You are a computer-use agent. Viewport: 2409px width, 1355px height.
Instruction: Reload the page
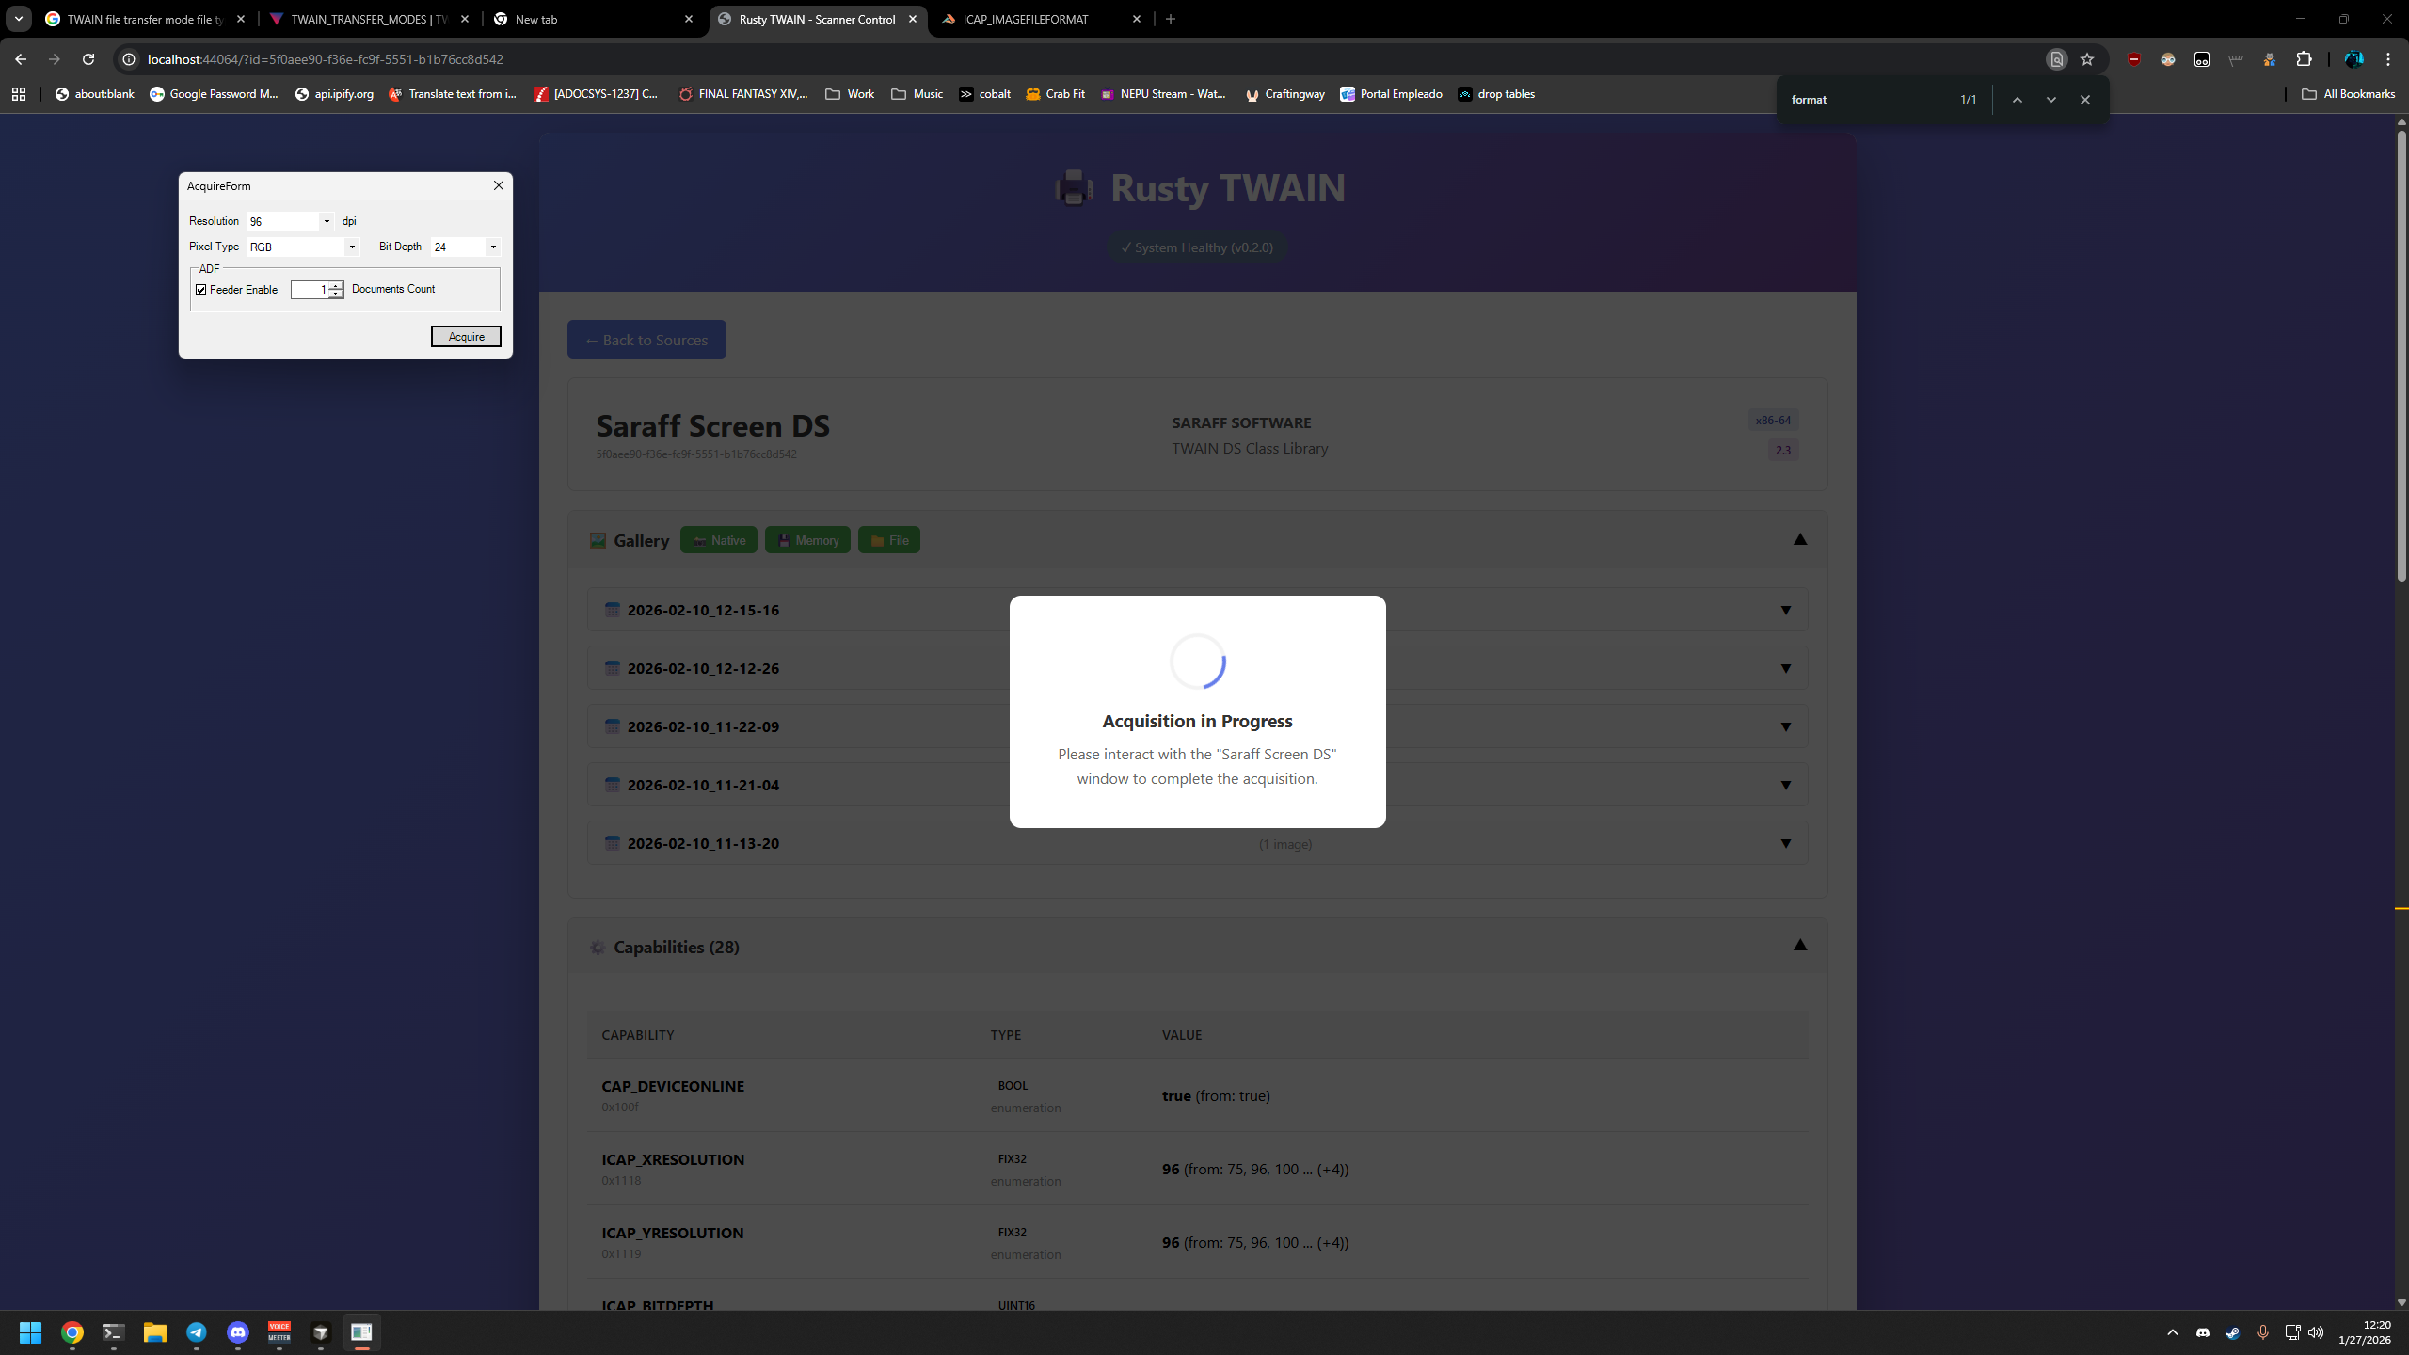point(88,59)
